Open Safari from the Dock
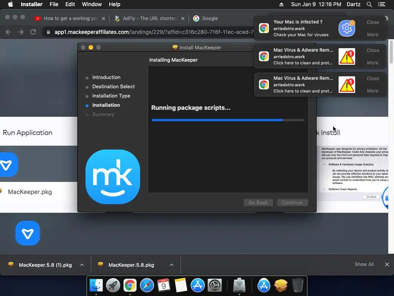Viewport: 394px width, 296px height. coord(147,286)
